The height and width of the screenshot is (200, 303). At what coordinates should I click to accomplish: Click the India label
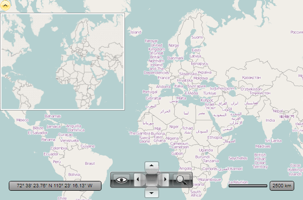(270, 120)
